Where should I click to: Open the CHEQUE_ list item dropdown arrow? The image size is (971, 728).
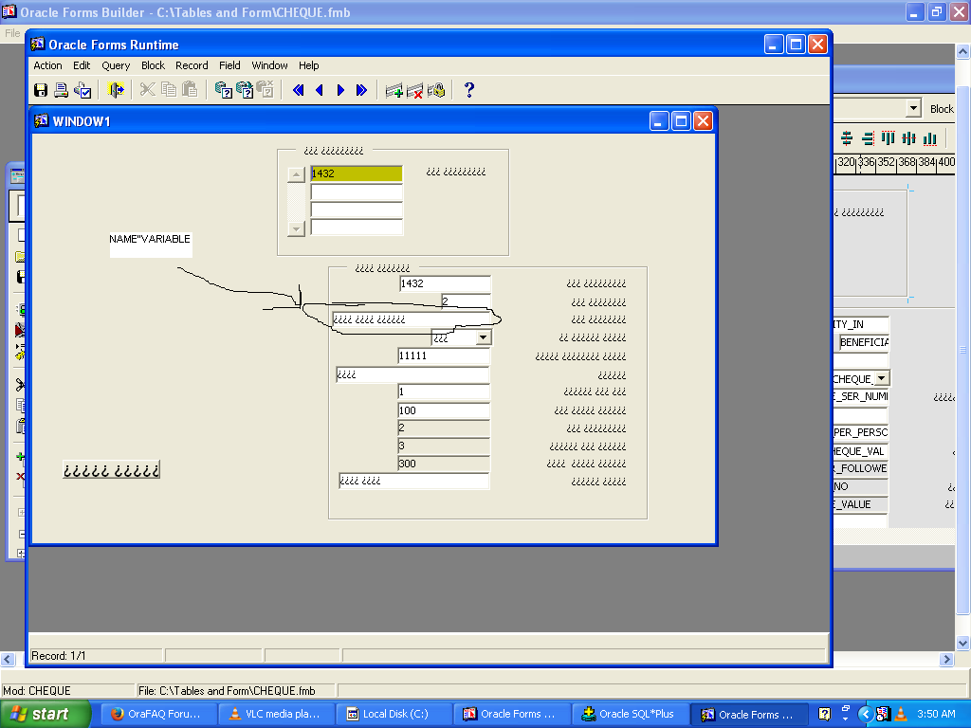[x=881, y=377]
